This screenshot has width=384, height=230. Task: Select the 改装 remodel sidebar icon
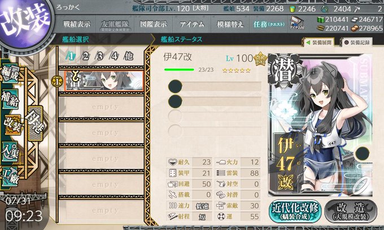[12, 125]
